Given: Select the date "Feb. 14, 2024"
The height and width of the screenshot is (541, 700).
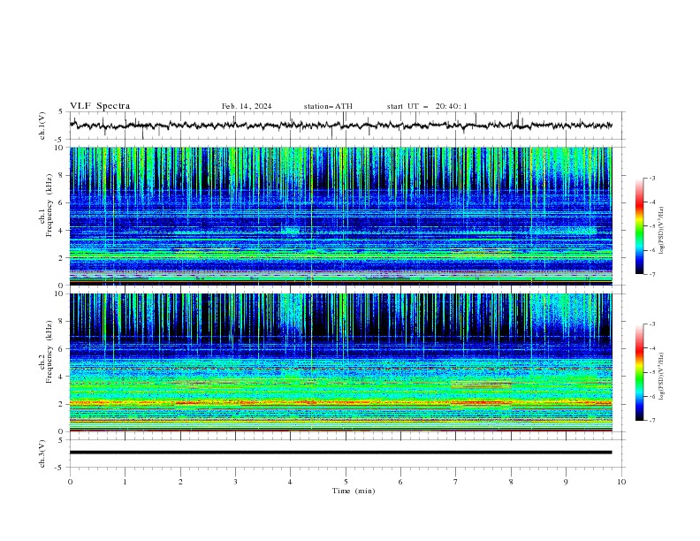Looking at the screenshot, I should coord(247,106).
